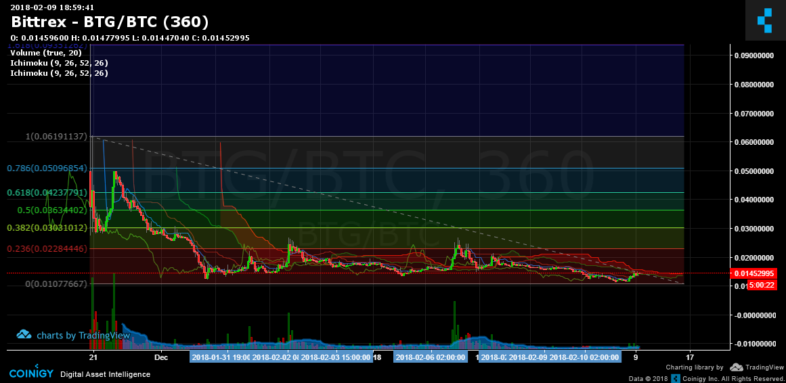Viewport: 786px width, 383px height.
Task: Click the small Coinigy icon beside Data © 2018
Action: coord(676,378)
